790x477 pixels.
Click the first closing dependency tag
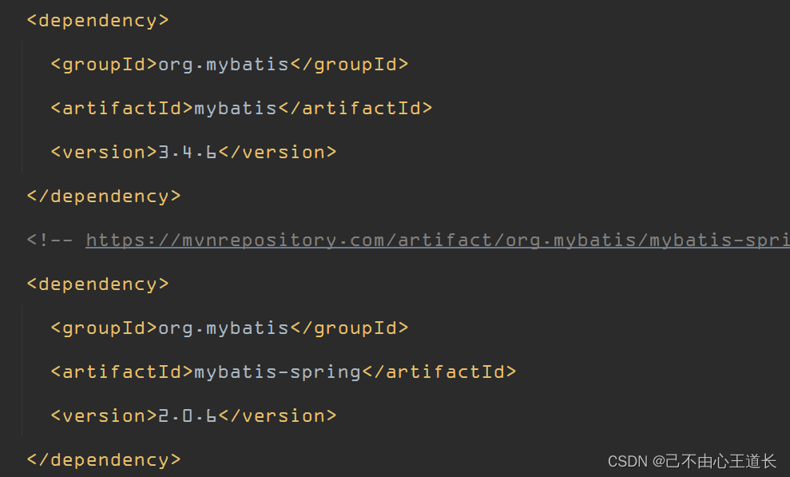click(104, 197)
